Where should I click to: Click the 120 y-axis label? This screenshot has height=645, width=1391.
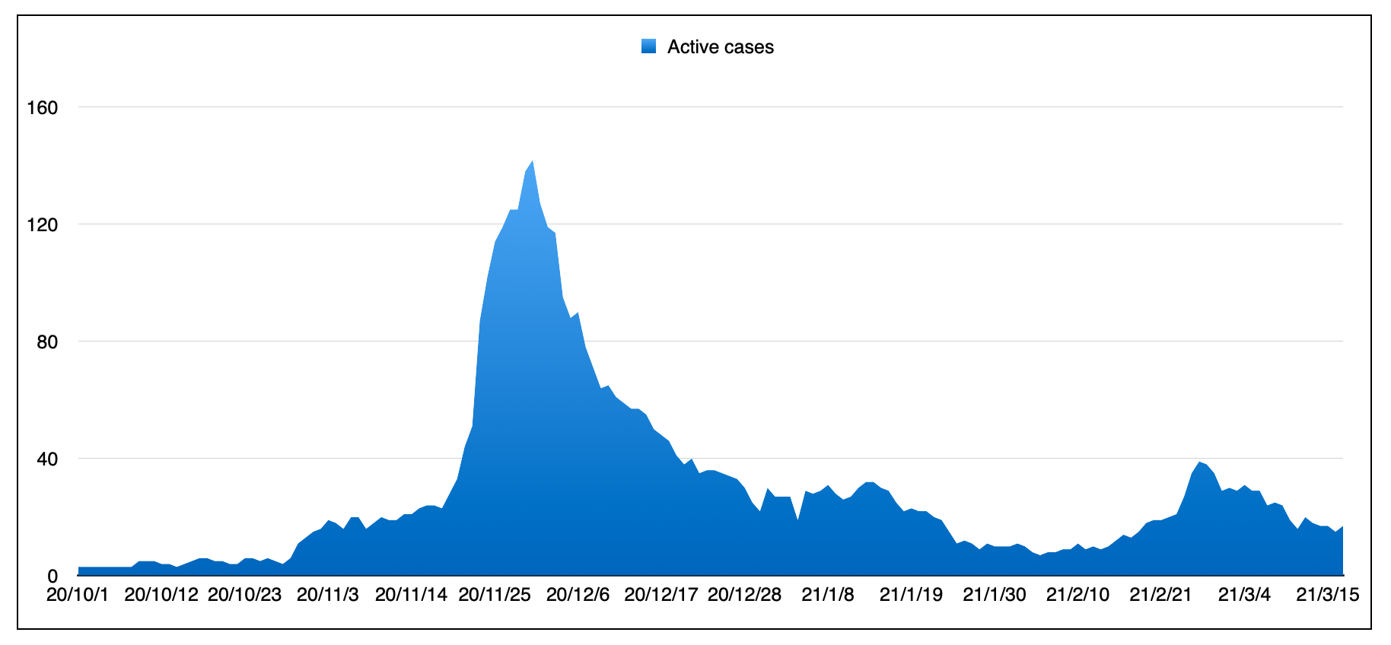pos(43,225)
